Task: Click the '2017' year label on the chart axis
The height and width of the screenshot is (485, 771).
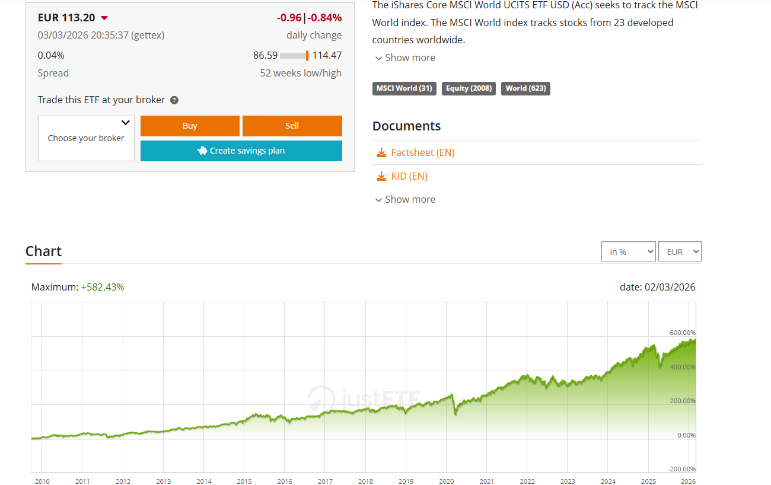Action: (325, 481)
